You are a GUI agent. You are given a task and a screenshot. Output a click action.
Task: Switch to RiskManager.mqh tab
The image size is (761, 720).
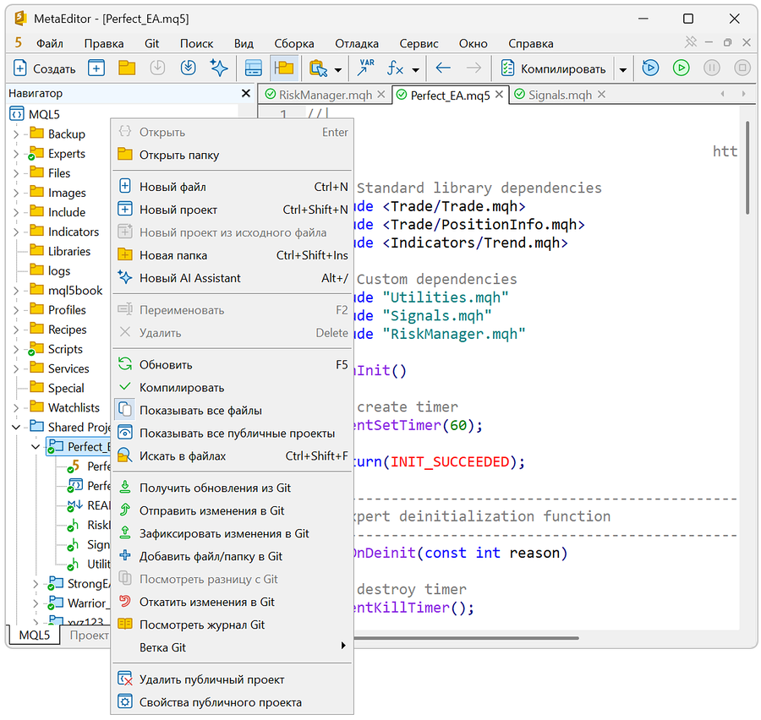pyautogui.click(x=326, y=95)
